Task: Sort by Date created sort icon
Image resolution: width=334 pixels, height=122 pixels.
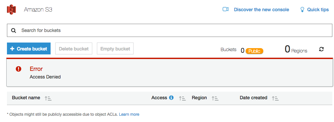Action: click(x=275, y=98)
